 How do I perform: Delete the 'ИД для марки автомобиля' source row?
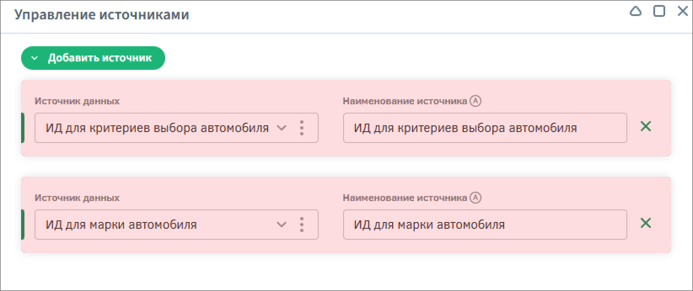(645, 223)
